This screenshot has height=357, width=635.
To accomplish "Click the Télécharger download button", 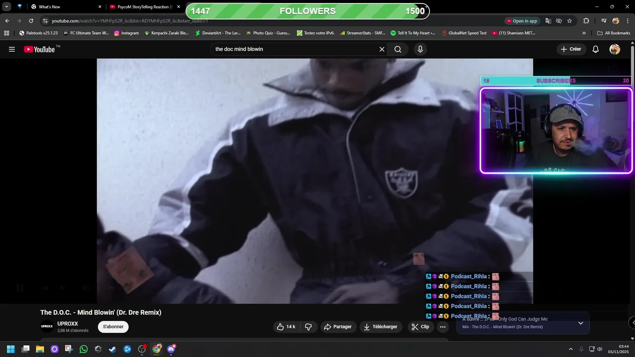I will [x=381, y=327].
